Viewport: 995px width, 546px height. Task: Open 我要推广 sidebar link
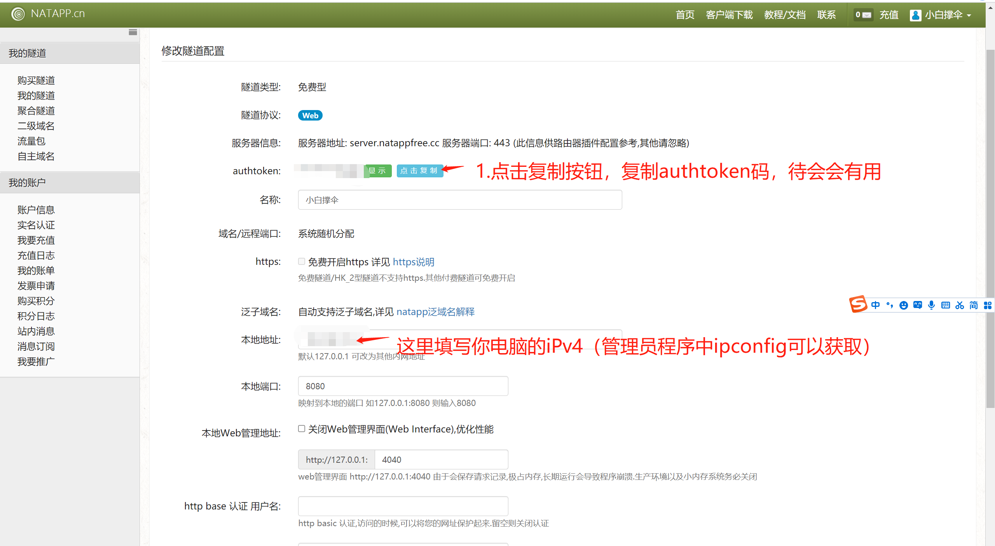point(36,362)
